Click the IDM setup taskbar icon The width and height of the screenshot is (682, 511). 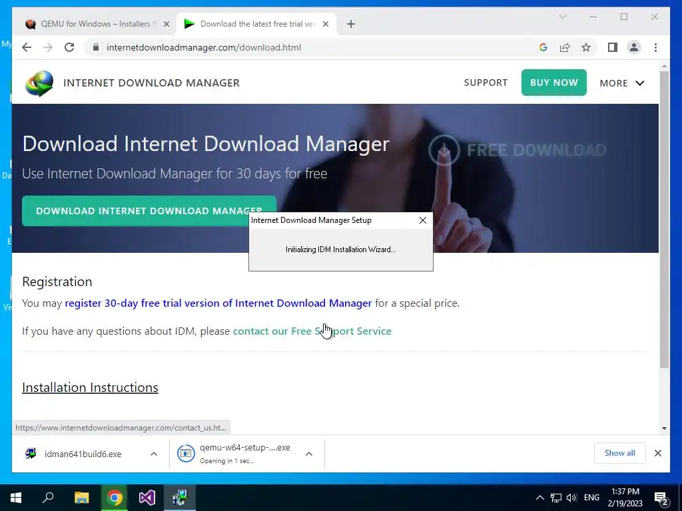(x=180, y=498)
